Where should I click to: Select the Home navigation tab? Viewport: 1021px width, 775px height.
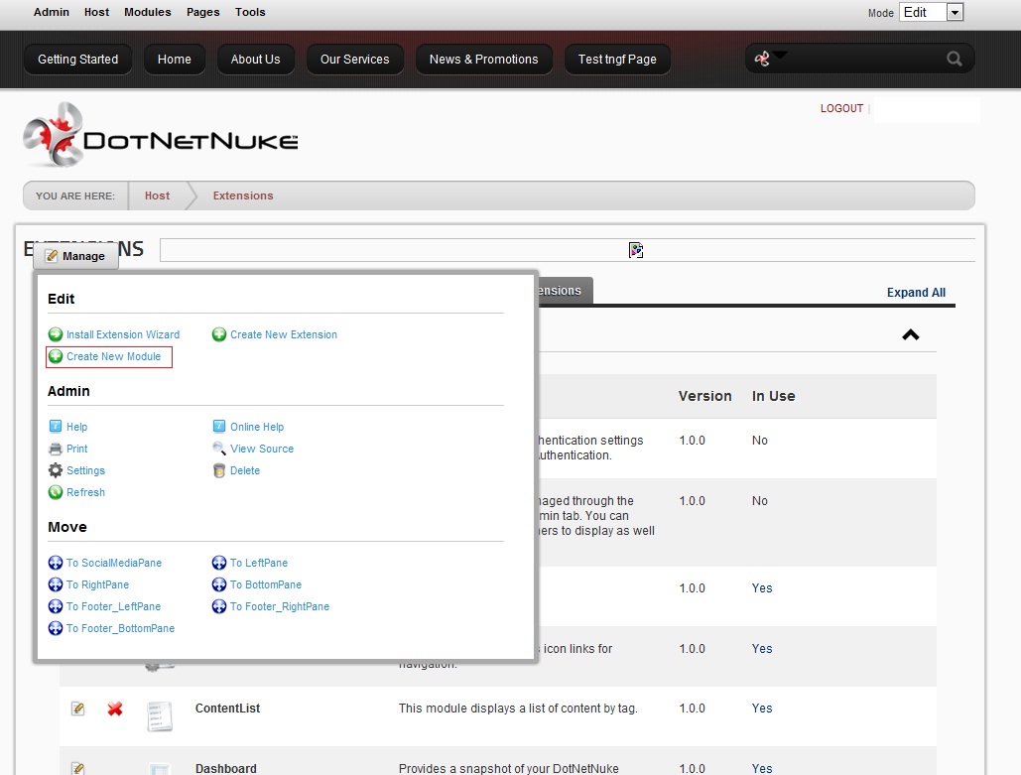point(175,59)
